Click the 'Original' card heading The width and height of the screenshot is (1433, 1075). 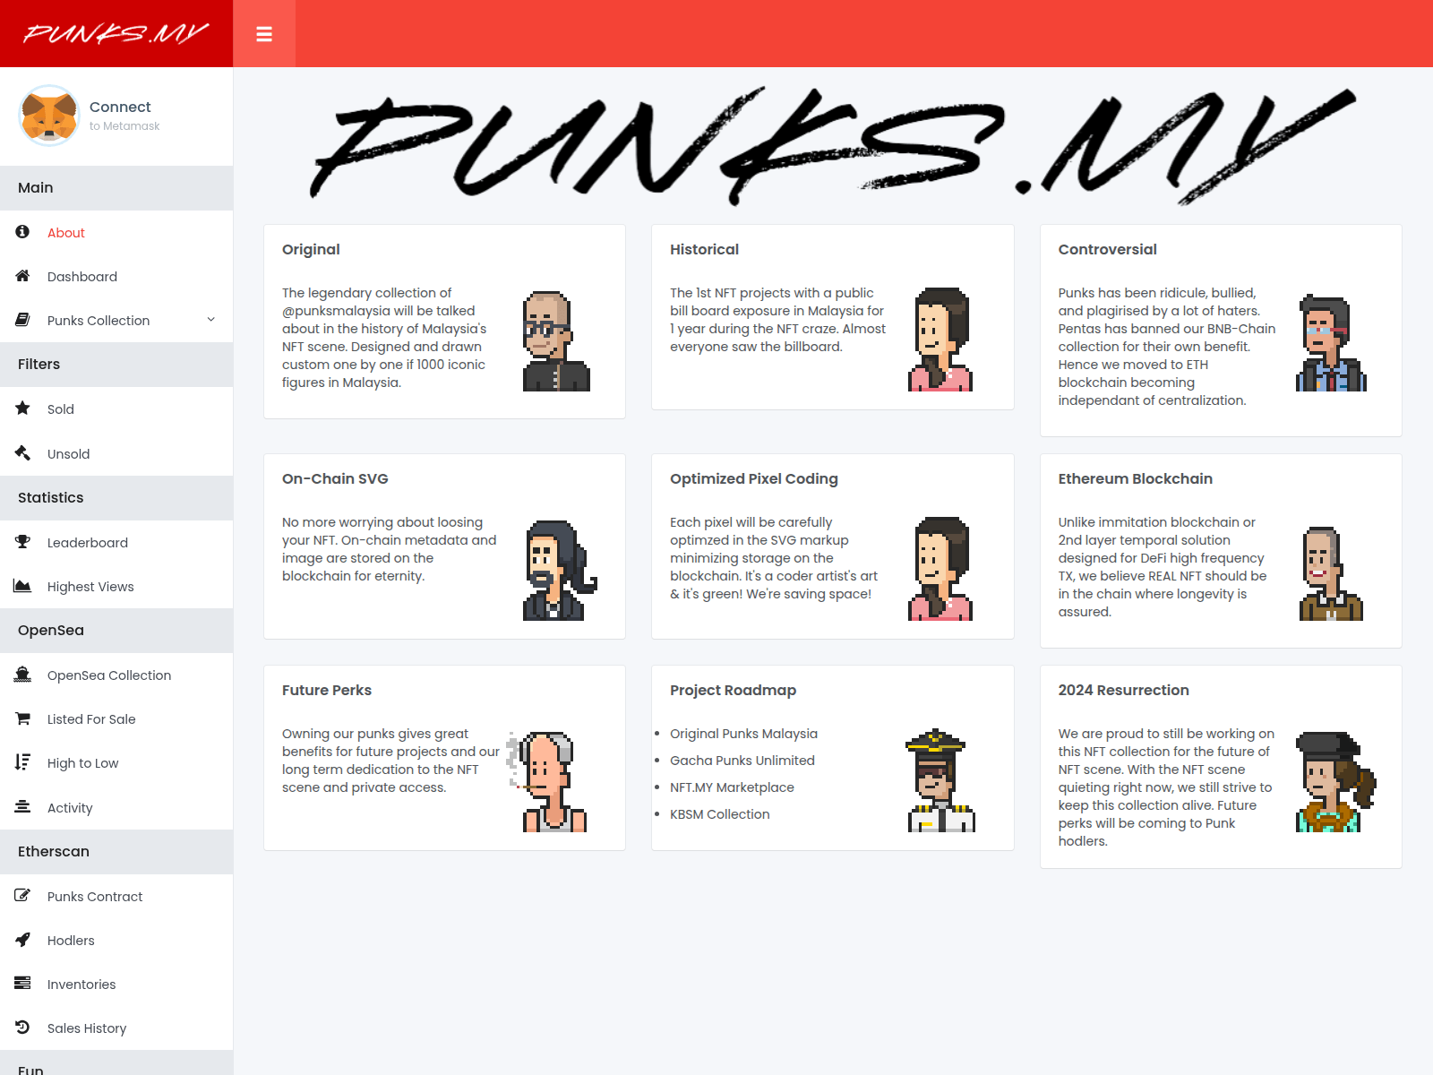pos(311,249)
